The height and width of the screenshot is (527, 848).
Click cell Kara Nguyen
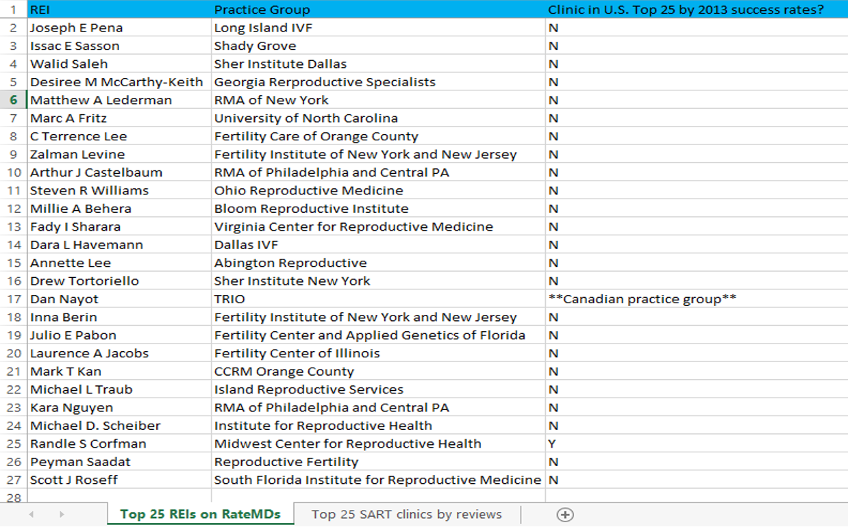click(119, 408)
